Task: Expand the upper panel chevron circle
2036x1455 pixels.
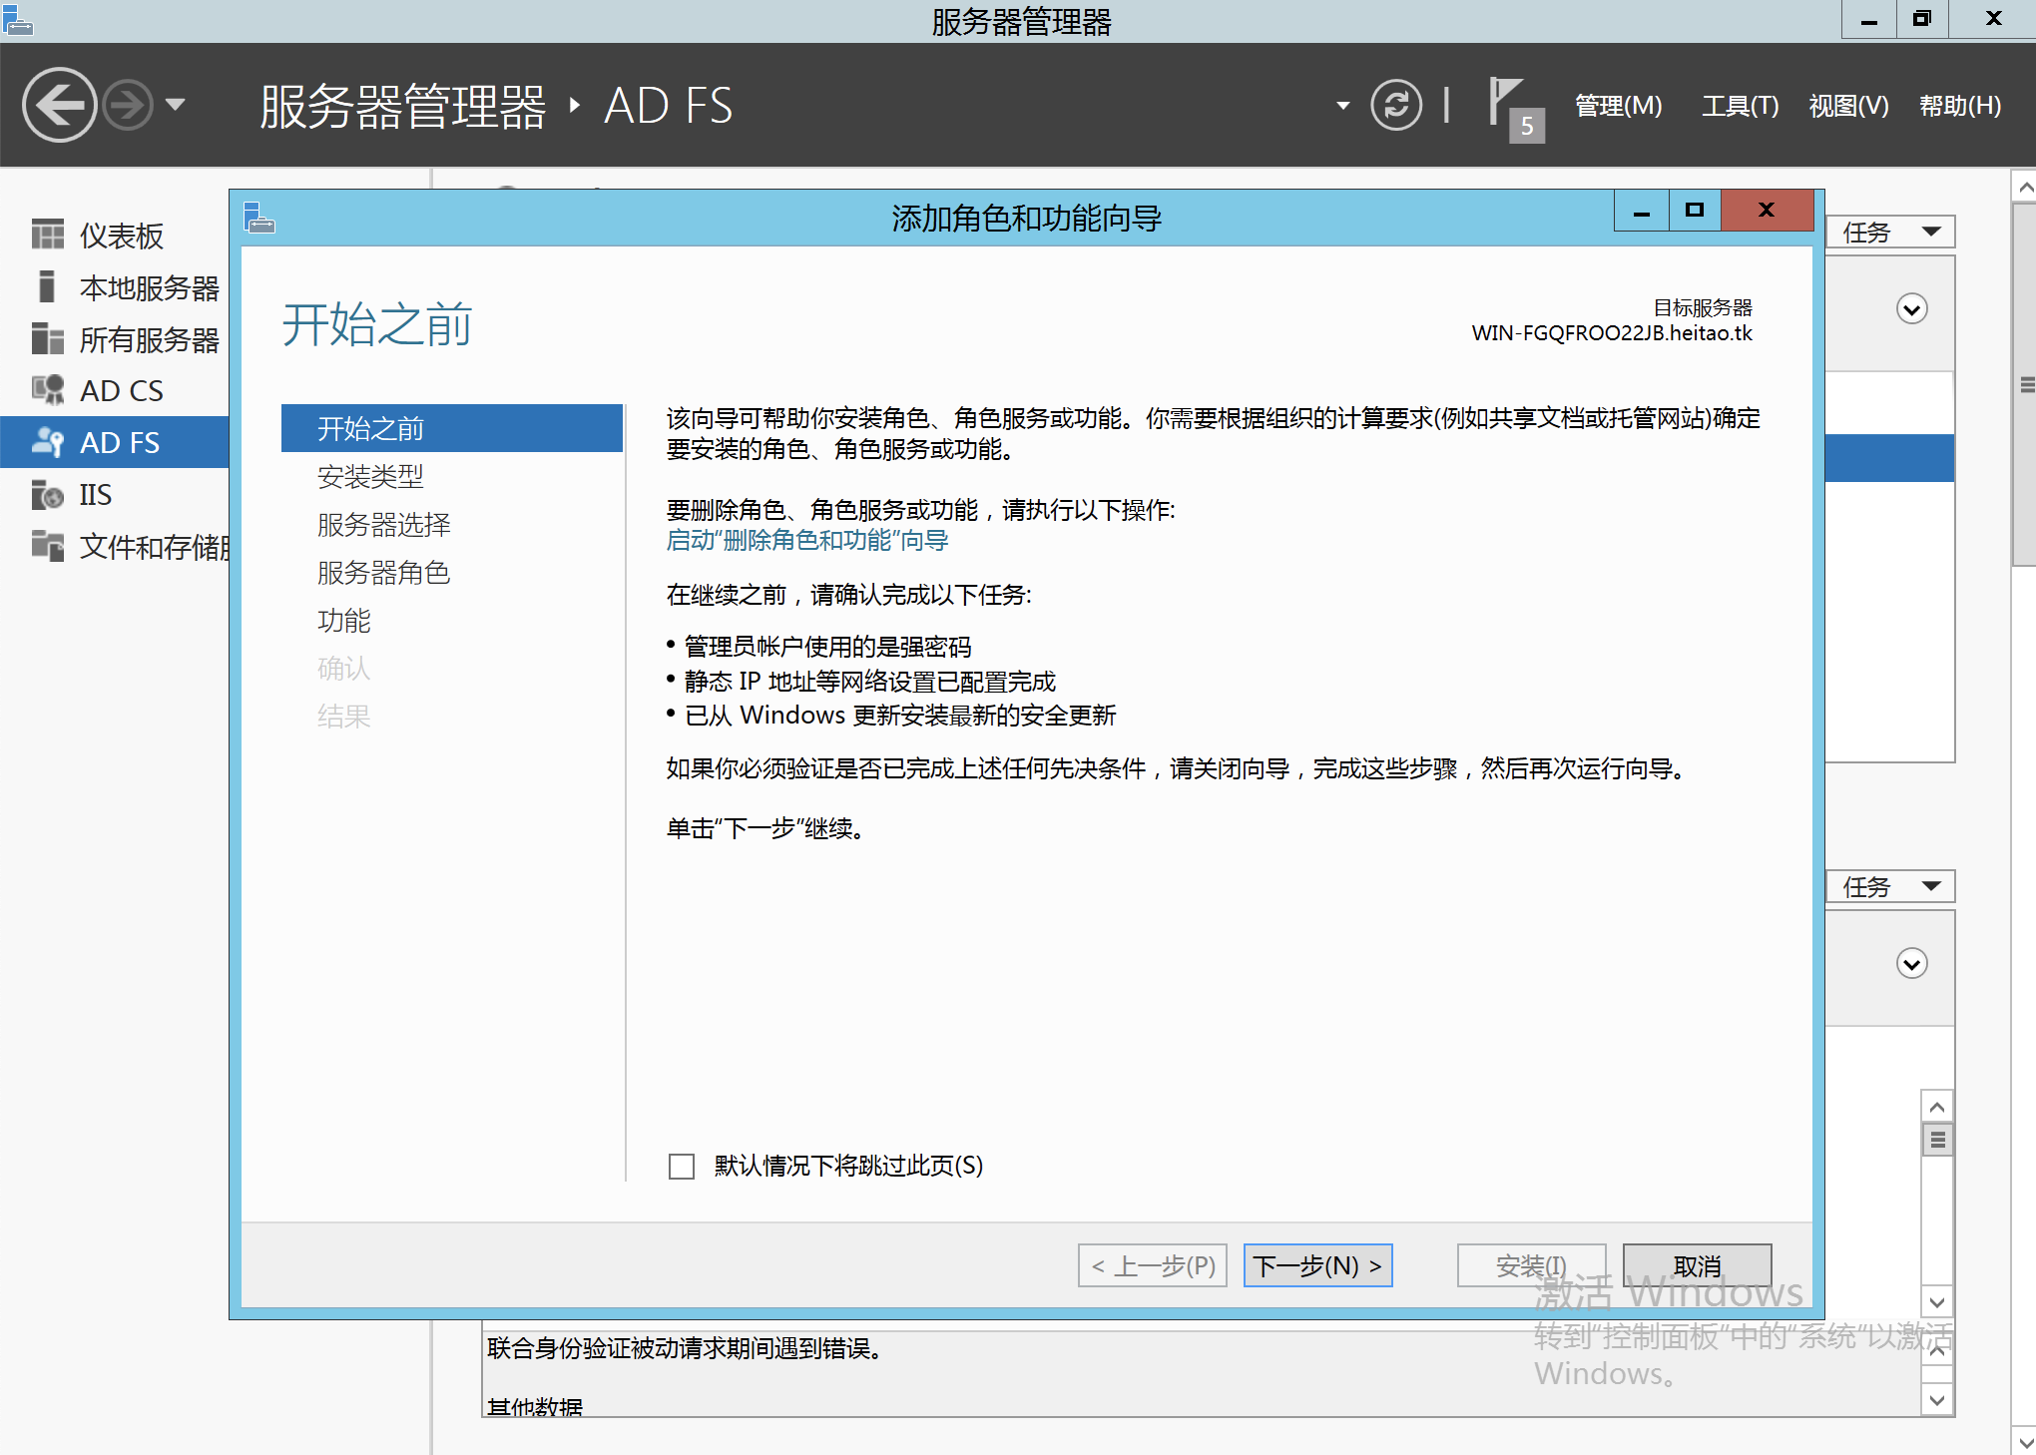Action: click(x=1911, y=309)
